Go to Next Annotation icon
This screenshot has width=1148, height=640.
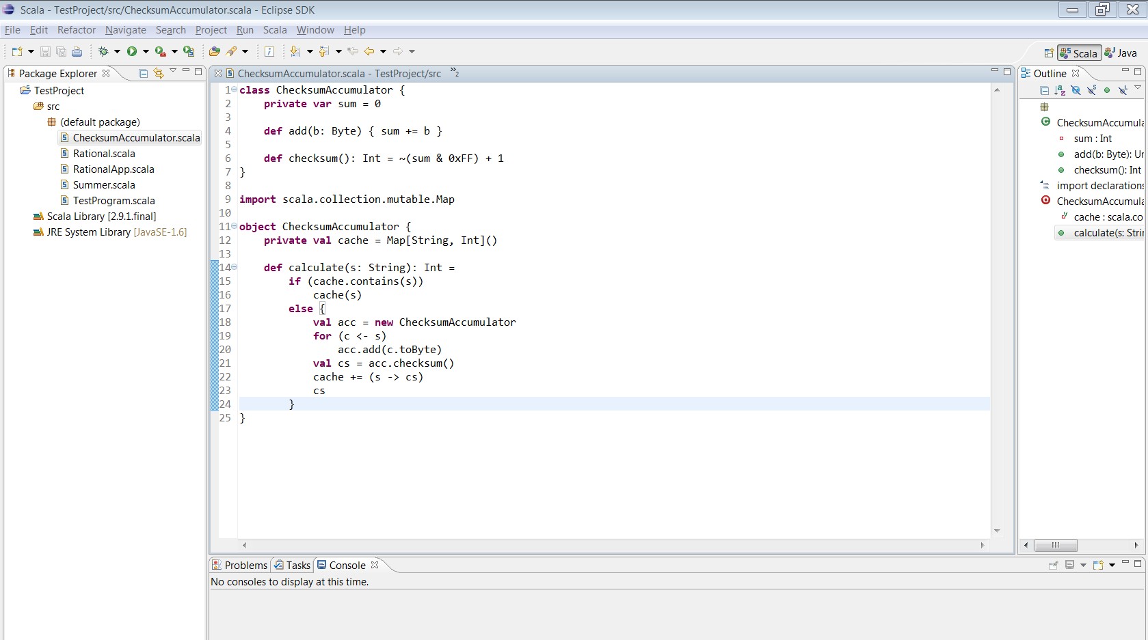[295, 51]
